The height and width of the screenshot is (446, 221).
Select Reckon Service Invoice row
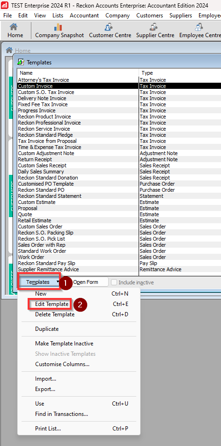pos(119,129)
